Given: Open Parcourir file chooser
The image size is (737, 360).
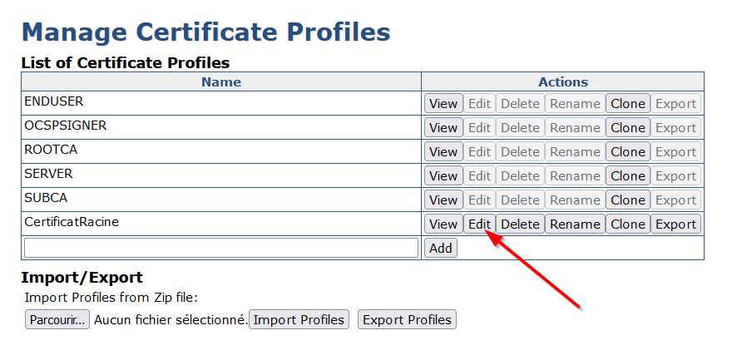Looking at the screenshot, I should click(x=57, y=320).
